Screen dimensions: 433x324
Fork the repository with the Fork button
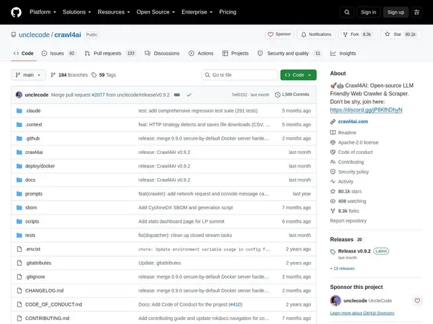pos(358,34)
